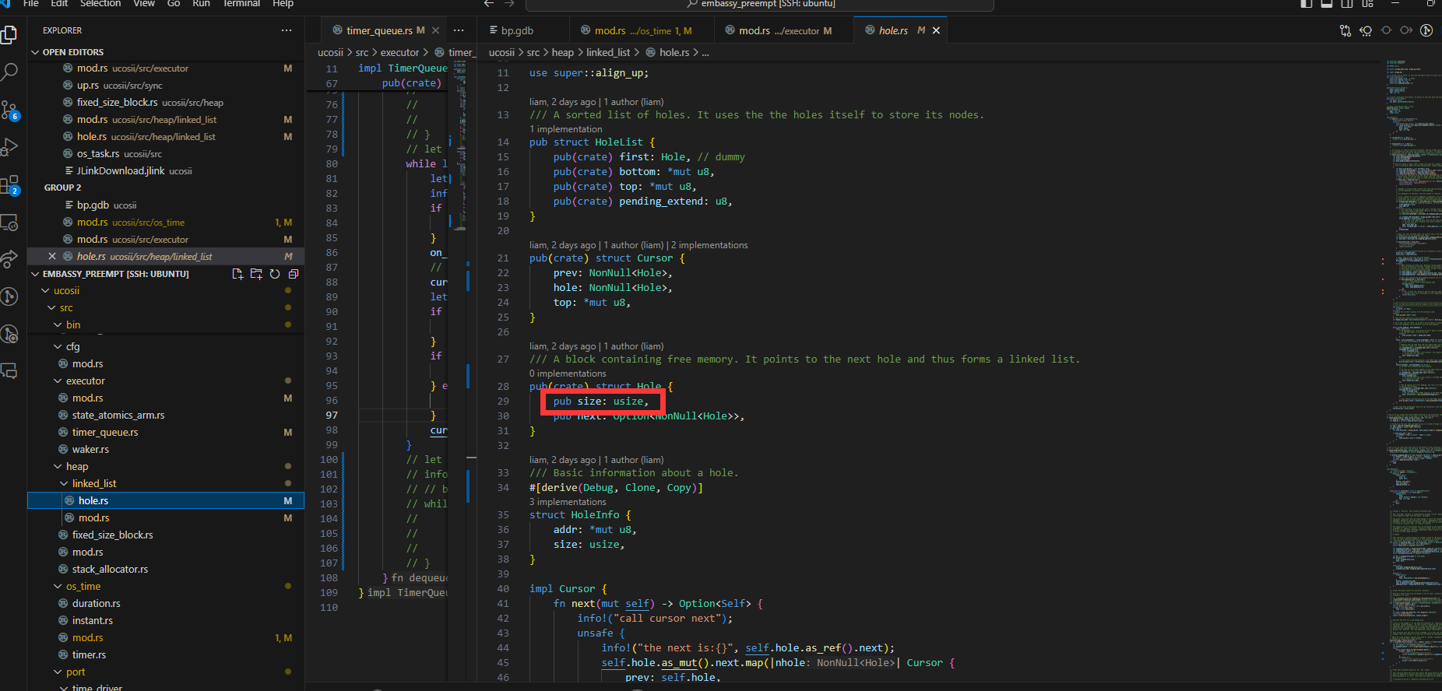Open the Extensions view with badge 2

[x=9, y=185]
